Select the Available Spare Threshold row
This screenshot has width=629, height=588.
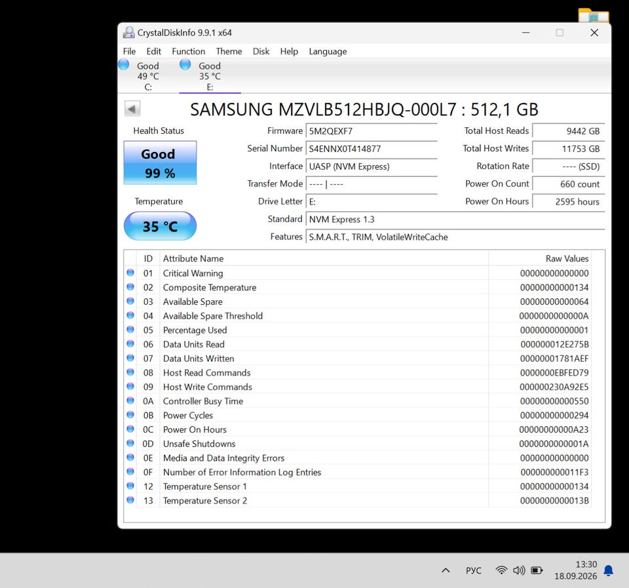pyautogui.click(x=358, y=316)
